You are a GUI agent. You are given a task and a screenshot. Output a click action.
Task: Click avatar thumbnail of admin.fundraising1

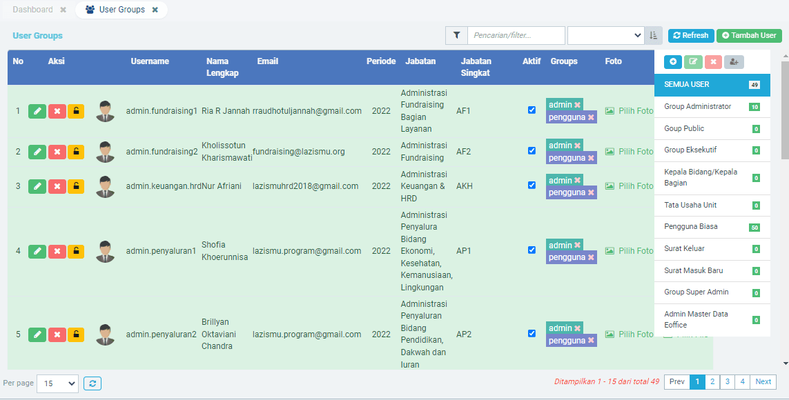105,111
